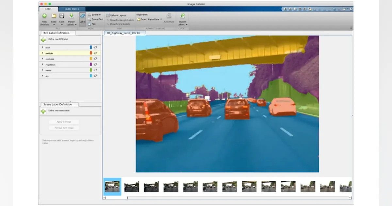Click the thumbnail strip's horizontal scrollbar
The image size is (392, 206).
pyautogui.click(x=227, y=197)
